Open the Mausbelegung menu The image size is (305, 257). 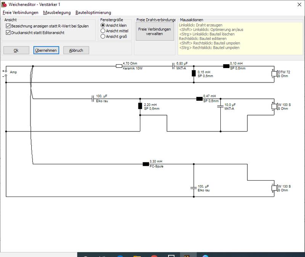[57, 13]
